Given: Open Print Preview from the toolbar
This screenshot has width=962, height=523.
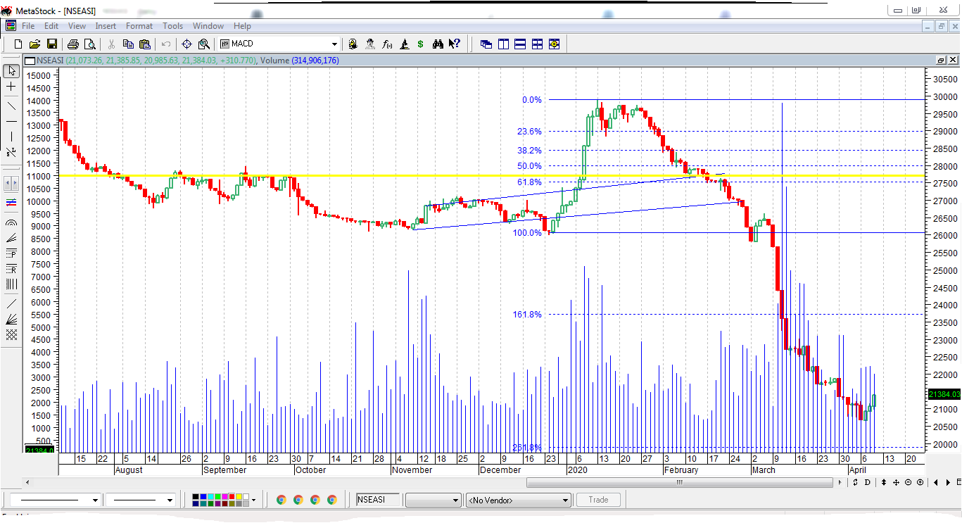Looking at the screenshot, I should click(90, 44).
